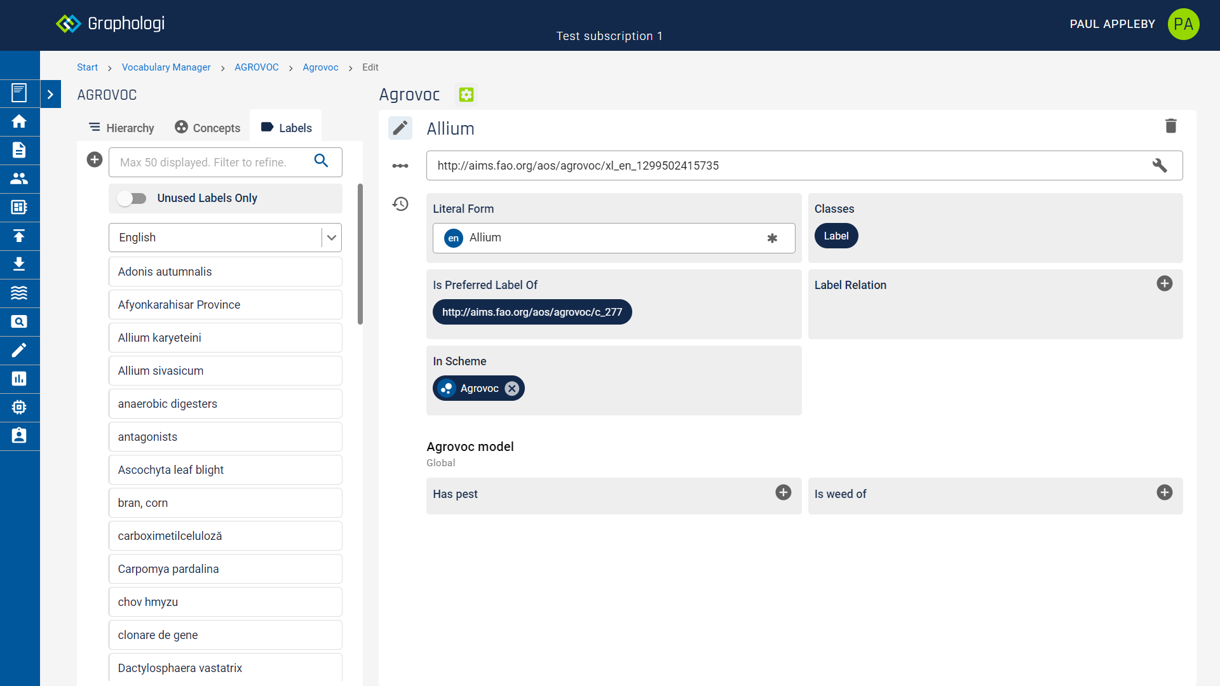This screenshot has width=1220, height=686.
Task: Click the search magnifier in the filter box
Action: point(322,161)
